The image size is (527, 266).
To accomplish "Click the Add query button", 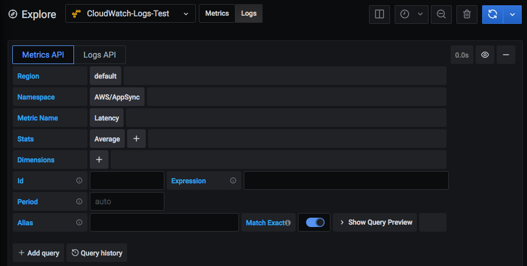I will click(x=38, y=253).
